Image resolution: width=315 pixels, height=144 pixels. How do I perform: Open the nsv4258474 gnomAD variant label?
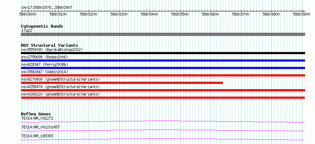pyautogui.click(x=61, y=87)
